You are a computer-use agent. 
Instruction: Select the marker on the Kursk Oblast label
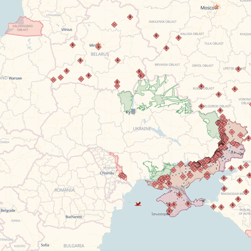click(201, 87)
